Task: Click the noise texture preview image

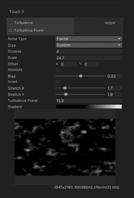Action: (x=65, y=147)
